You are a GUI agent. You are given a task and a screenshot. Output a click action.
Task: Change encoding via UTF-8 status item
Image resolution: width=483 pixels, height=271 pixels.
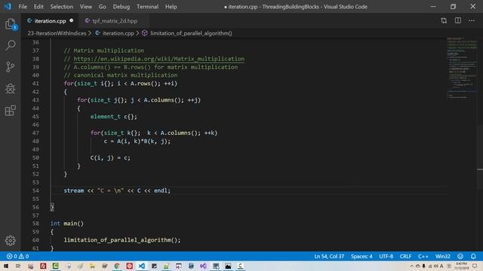[x=386, y=256]
